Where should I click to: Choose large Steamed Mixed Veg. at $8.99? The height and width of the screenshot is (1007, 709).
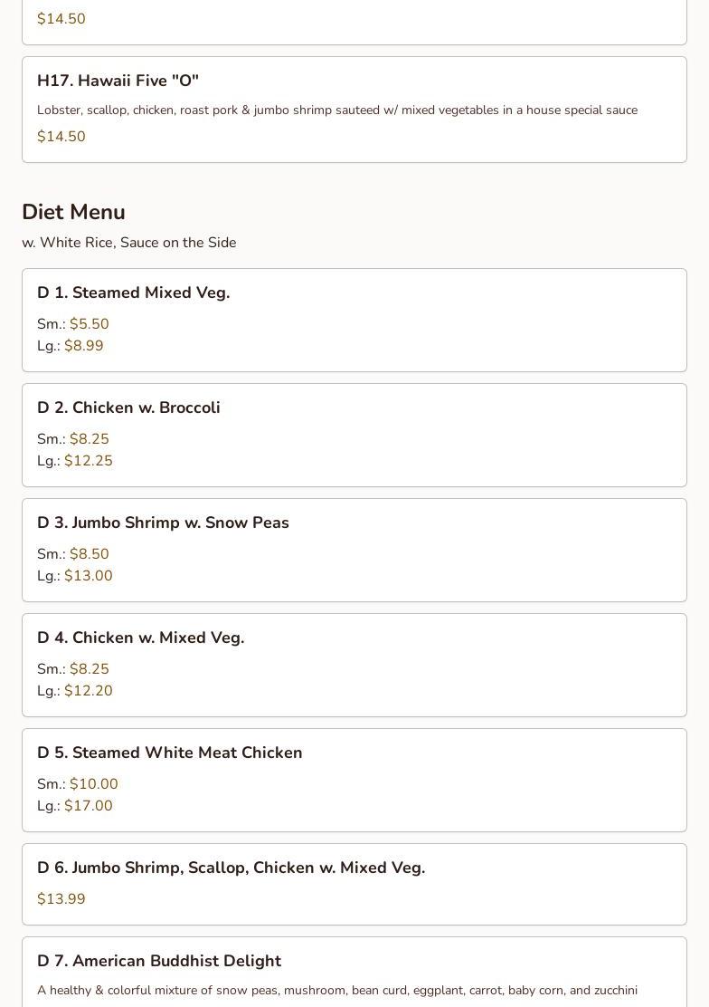tap(71, 346)
